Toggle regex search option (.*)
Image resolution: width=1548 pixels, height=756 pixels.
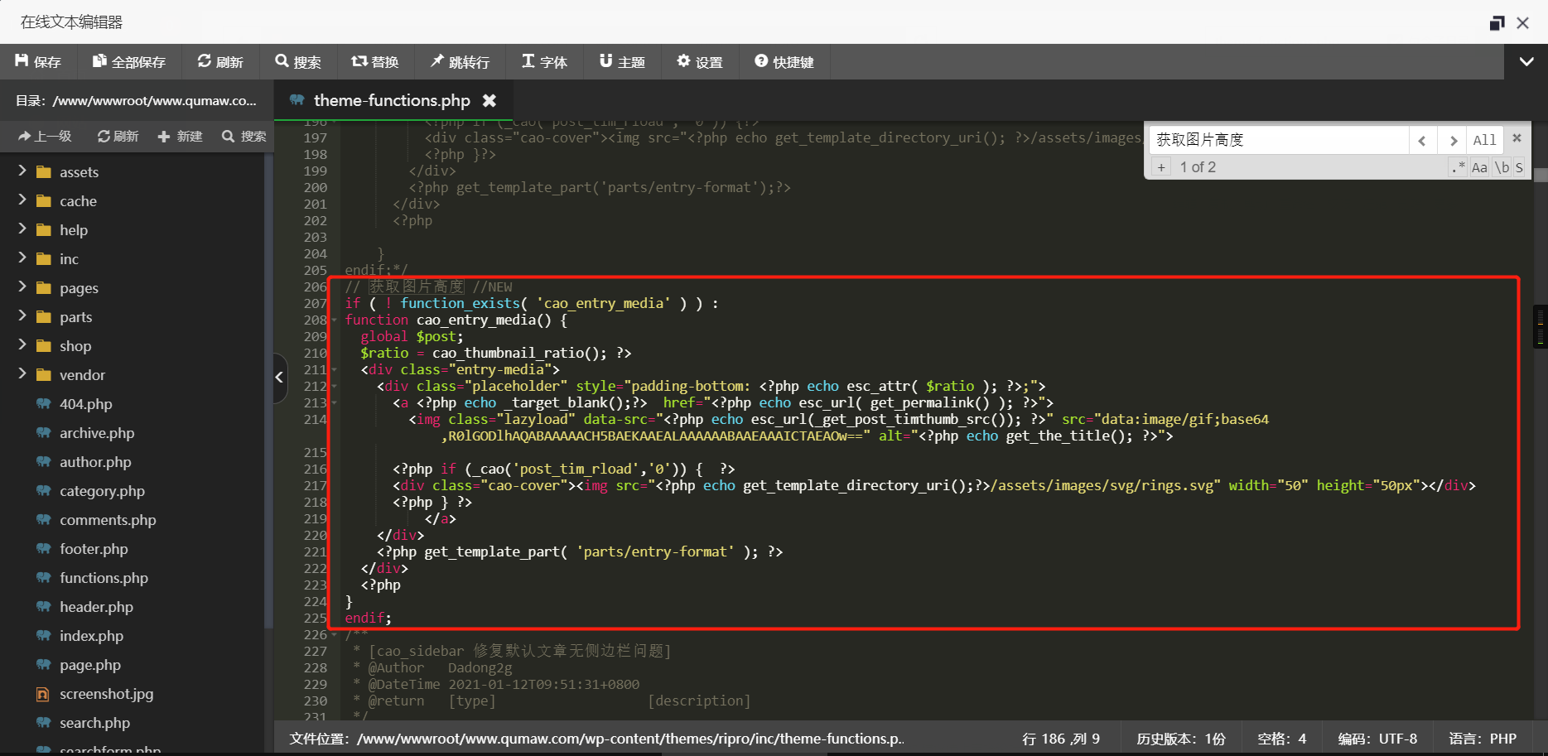point(1458,167)
